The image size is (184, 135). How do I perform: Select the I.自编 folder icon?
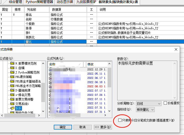click(x=12, y=68)
